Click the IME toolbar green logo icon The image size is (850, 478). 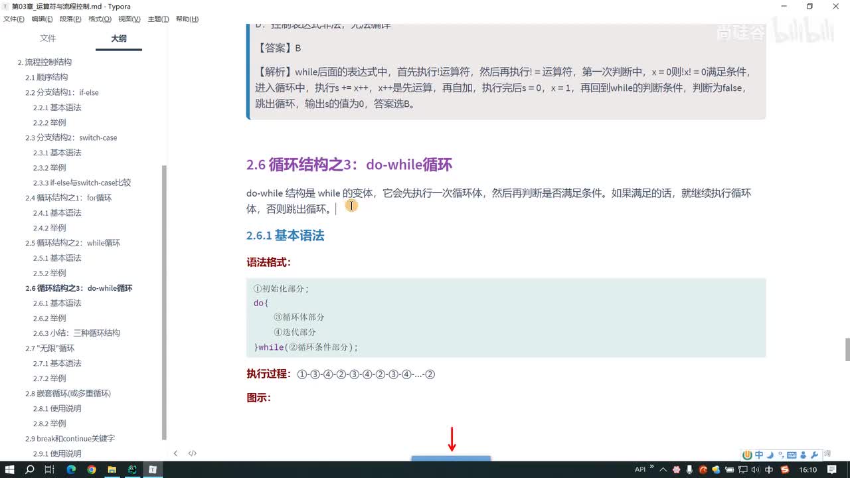pos(748,455)
